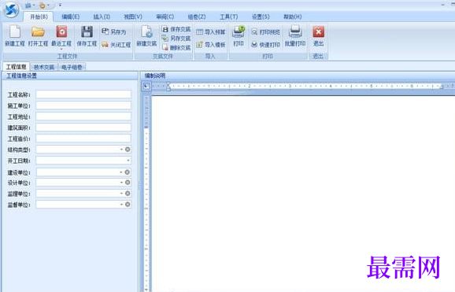Click the ruler tab-stop selector box
The height and width of the screenshot is (292, 455).
[x=146, y=86]
